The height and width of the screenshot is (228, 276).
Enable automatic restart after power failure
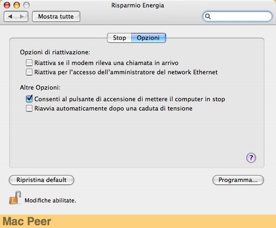[29, 108]
